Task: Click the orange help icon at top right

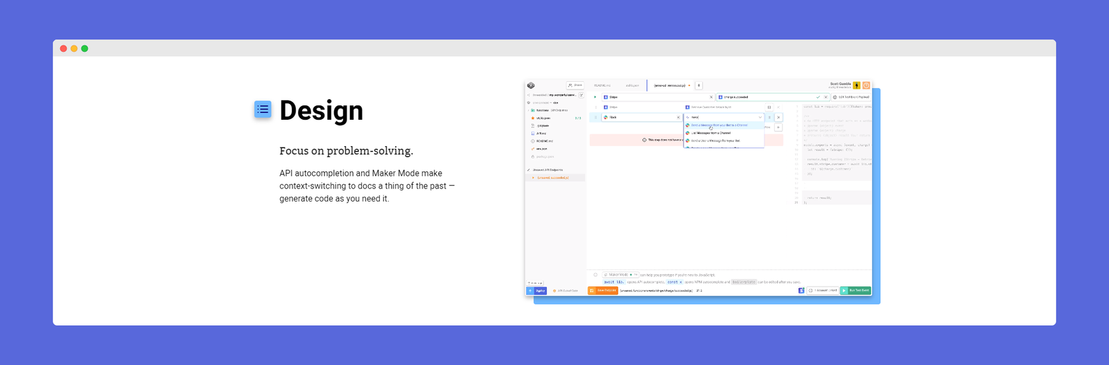Action: 866,85
